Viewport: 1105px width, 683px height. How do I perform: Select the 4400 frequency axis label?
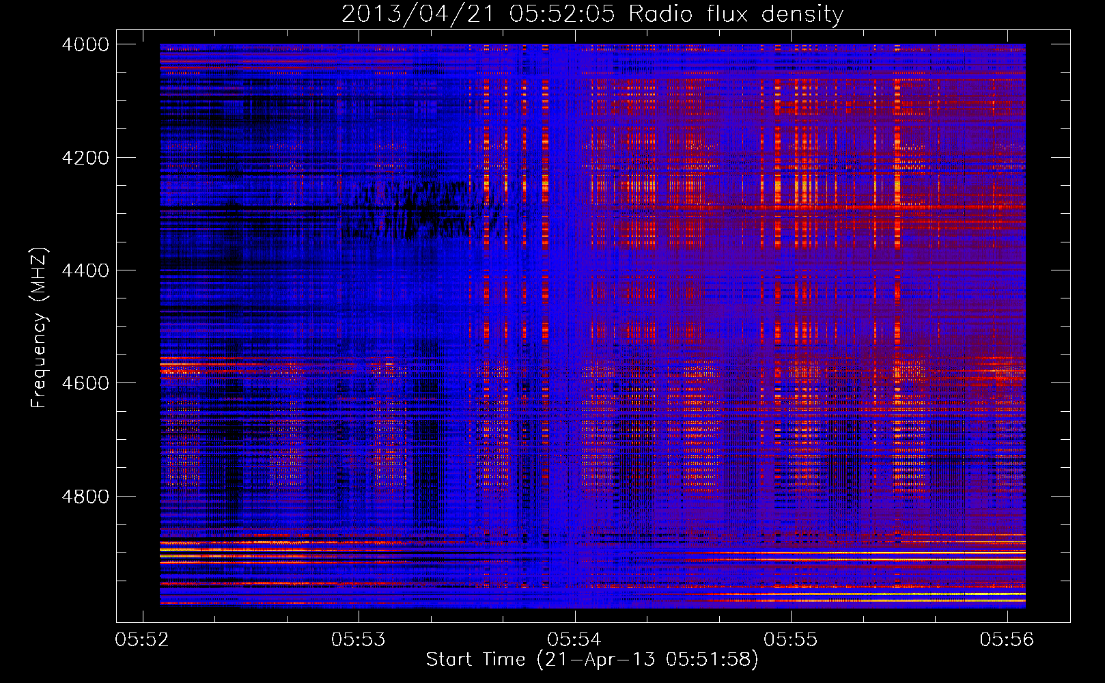pos(85,270)
